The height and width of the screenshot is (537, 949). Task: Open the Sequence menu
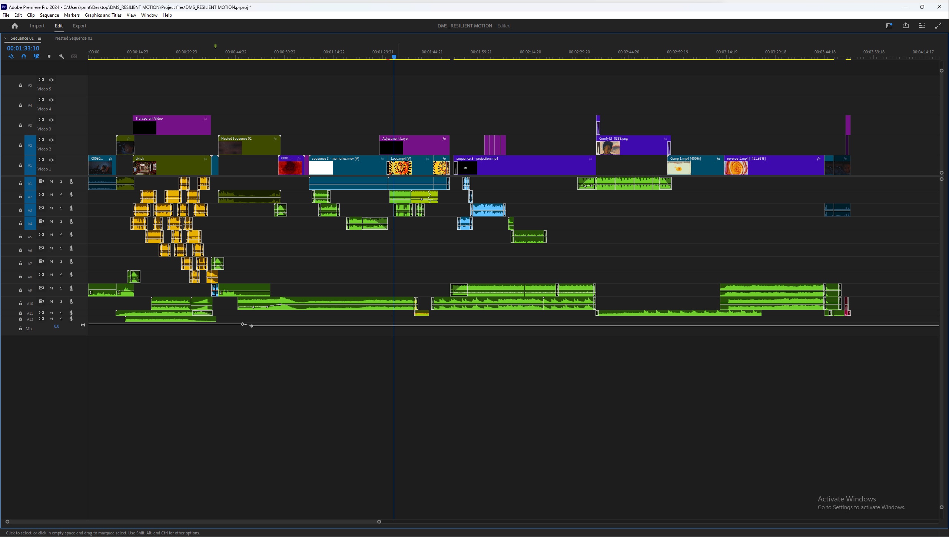point(49,15)
